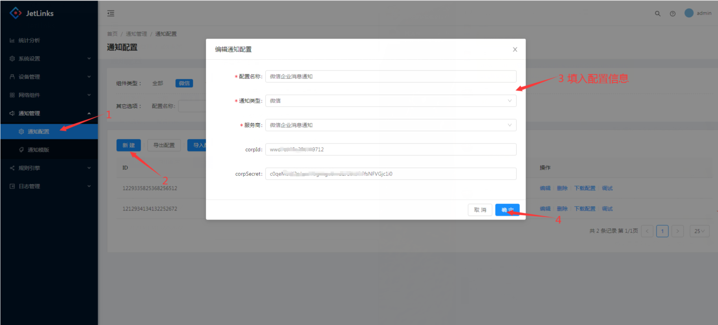The width and height of the screenshot is (718, 325).
Task: Click the 导出配置 button
Action: [164, 145]
